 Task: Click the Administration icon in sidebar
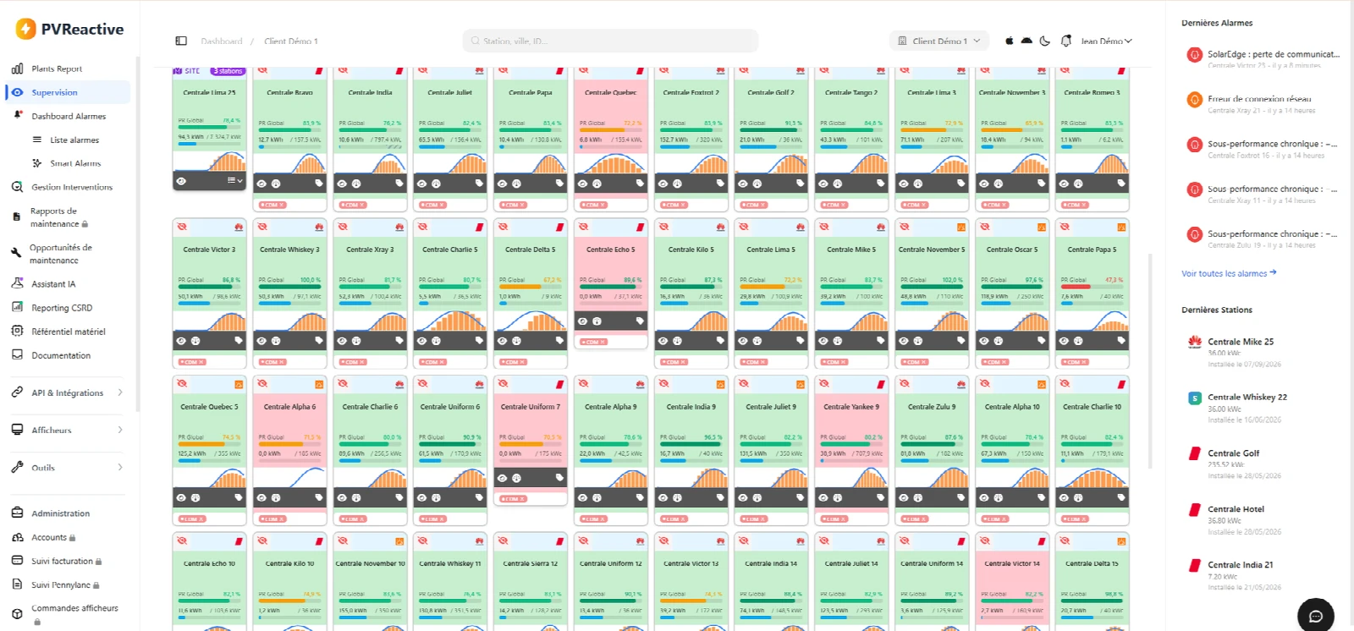(17, 513)
